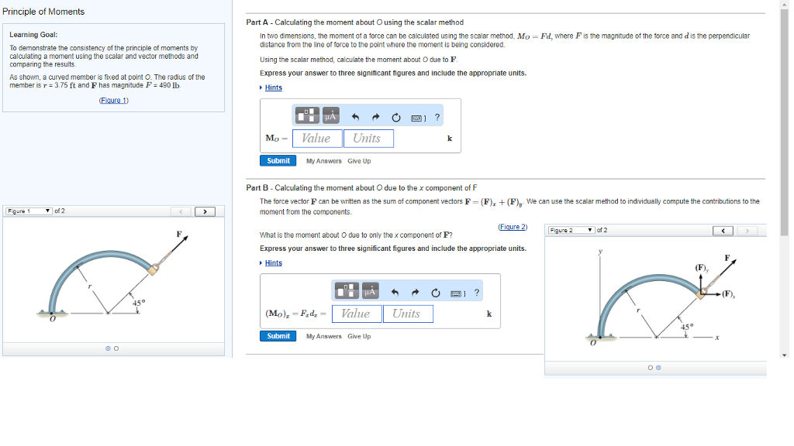The width and height of the screenshot is (794, 446).
Task: Reset Part B answer field
Action: pos(436,293)
